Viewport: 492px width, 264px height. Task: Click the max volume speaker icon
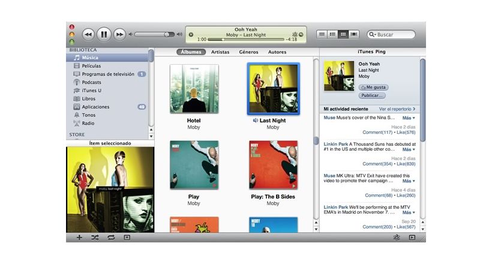(x=179, y=34)
